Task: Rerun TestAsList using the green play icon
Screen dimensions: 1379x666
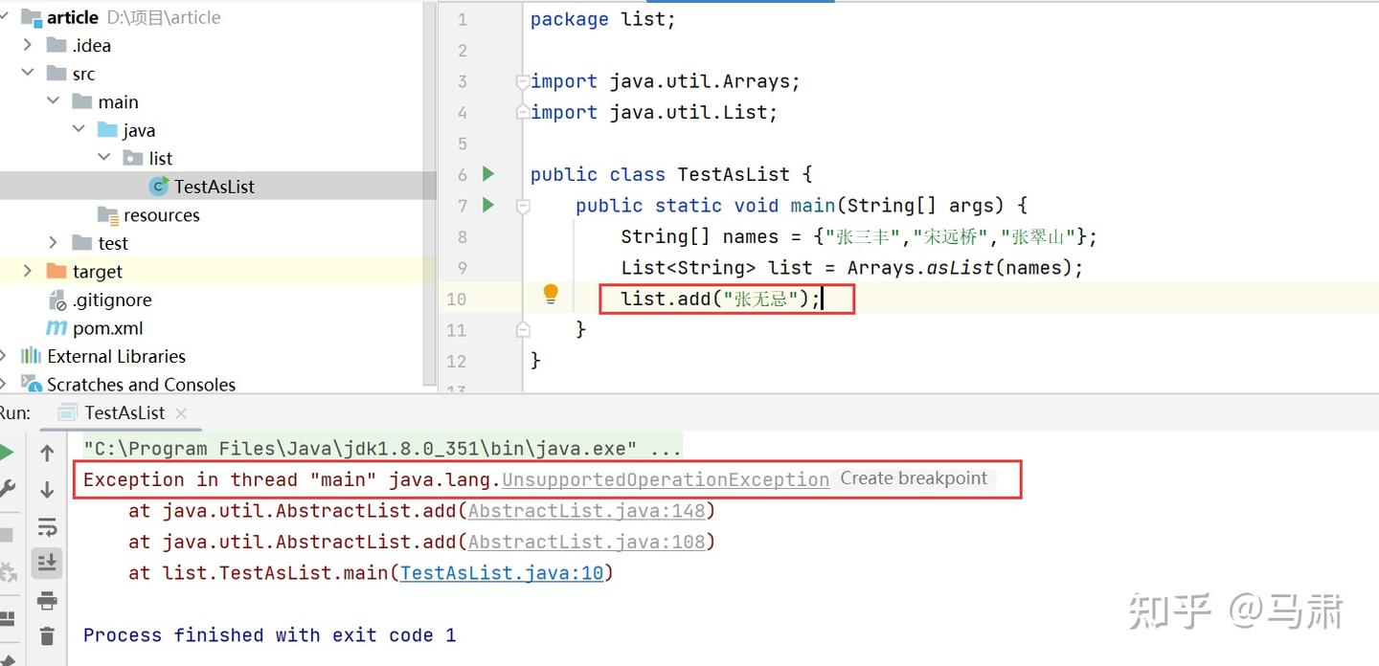Action: 6,453
